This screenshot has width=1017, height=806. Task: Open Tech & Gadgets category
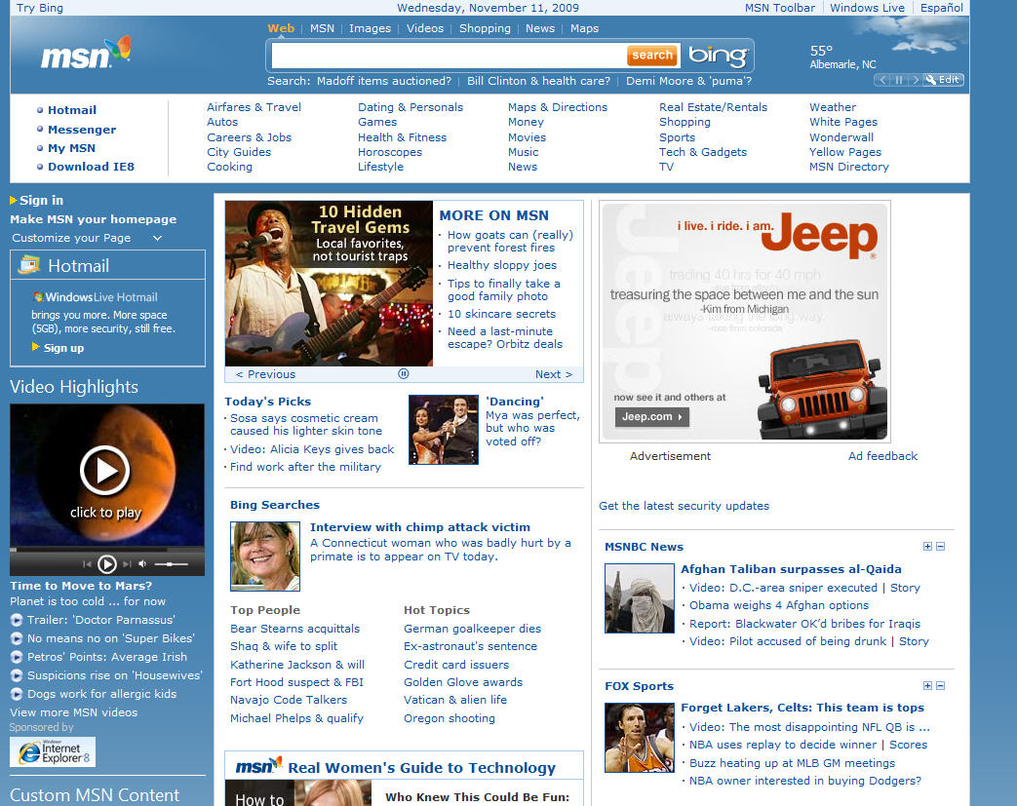coord(703,152)
